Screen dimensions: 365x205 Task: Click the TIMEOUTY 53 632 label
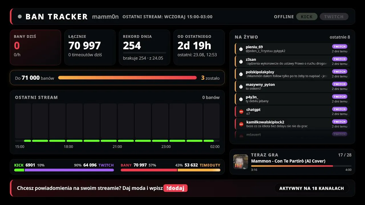202,165
